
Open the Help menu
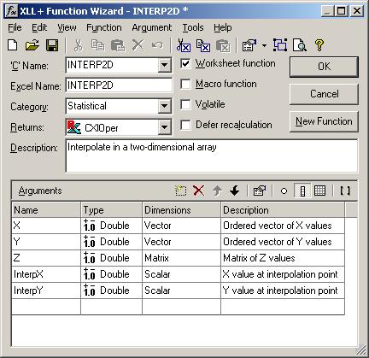[223, 27]
